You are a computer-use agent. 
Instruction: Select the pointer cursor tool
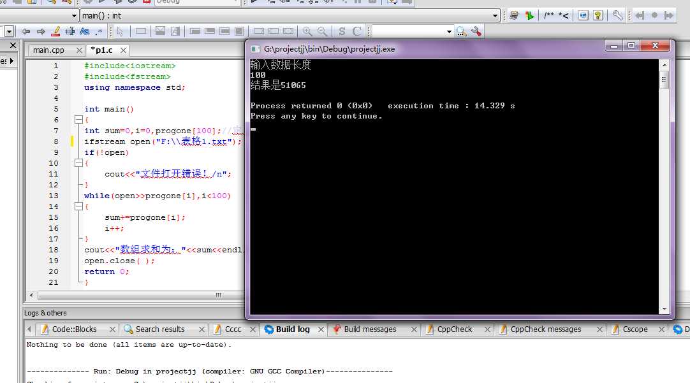point(120,31)
